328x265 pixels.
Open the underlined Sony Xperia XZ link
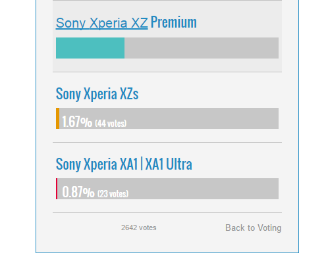point(102,23)
